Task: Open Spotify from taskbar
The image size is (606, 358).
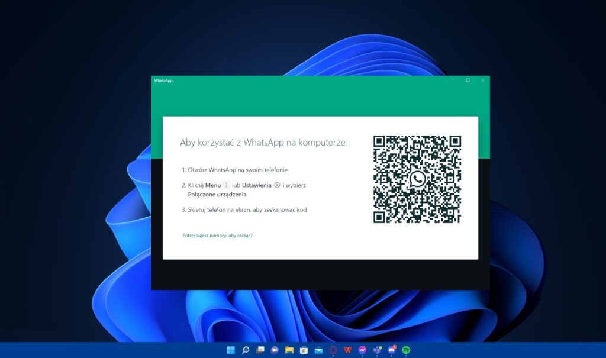Action: point(406,350)
